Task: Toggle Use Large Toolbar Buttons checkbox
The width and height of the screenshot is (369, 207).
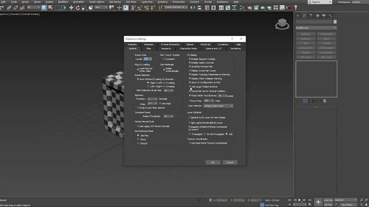Action: click(190, 87)
